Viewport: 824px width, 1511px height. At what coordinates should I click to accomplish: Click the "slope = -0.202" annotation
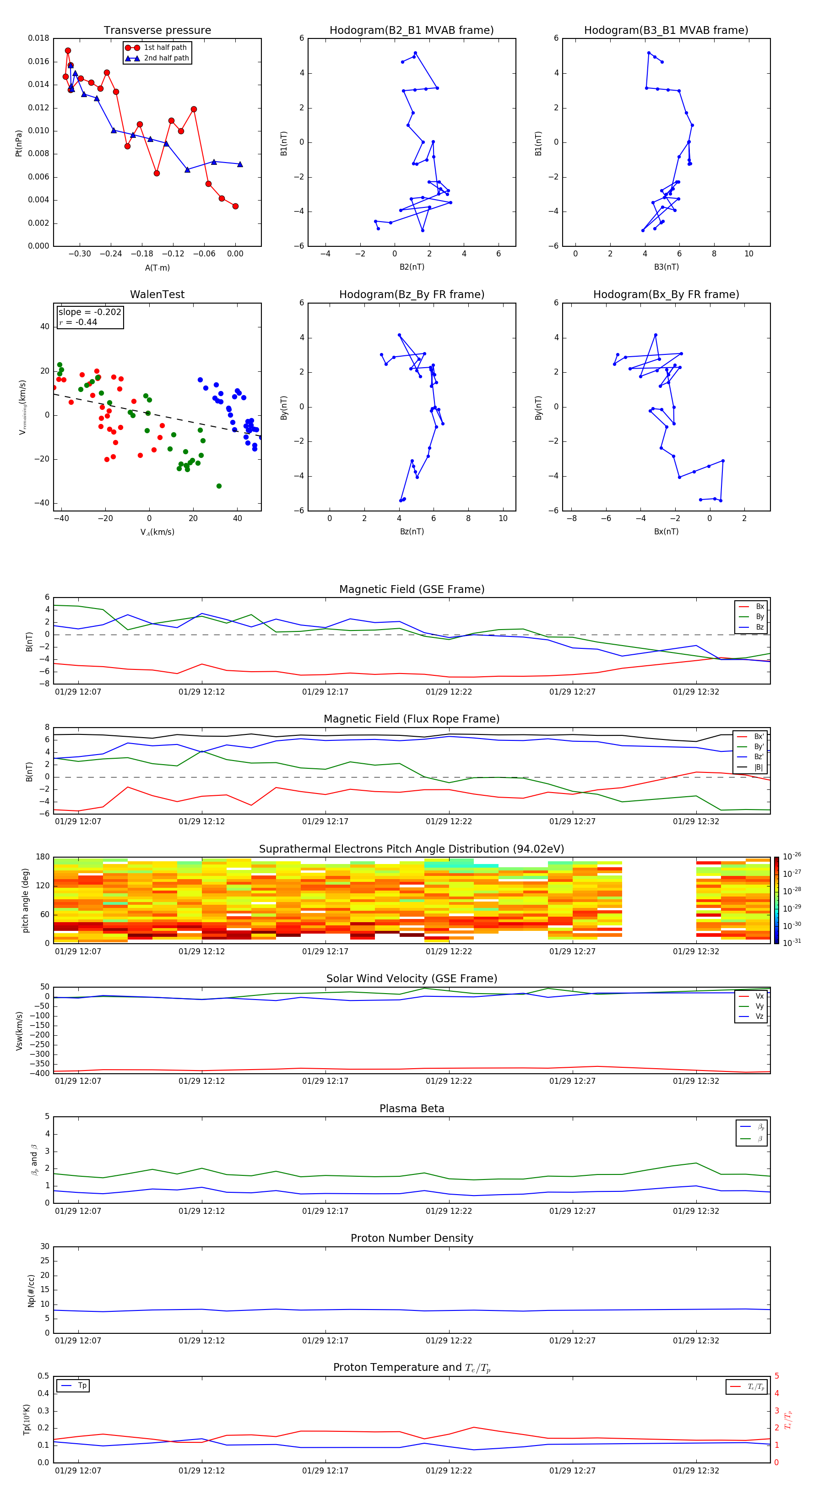pyautogui.click(x=90, y=312)
